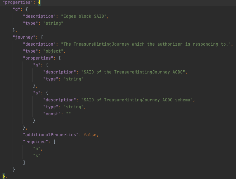Click "s" inside the required array

pos(37,156)
